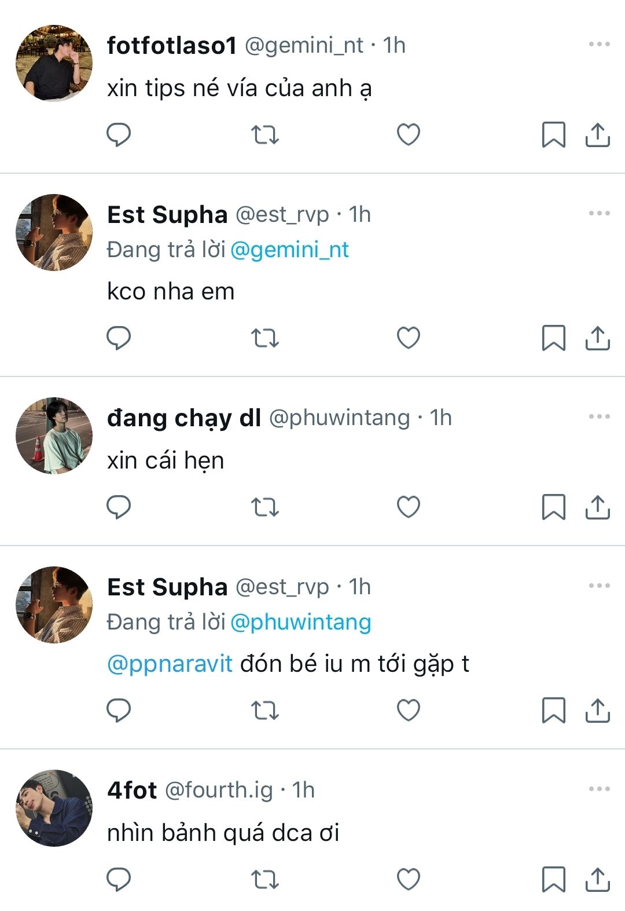Share the "xin cái hẹn" tweet
The width and height of the screenshot is (625, 911).
pos(597,507)
